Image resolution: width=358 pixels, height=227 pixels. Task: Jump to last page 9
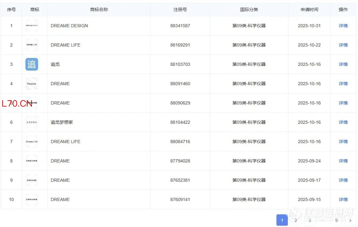(x=336, y=220)
